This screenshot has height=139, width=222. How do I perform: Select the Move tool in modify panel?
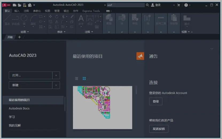[50, 17]
